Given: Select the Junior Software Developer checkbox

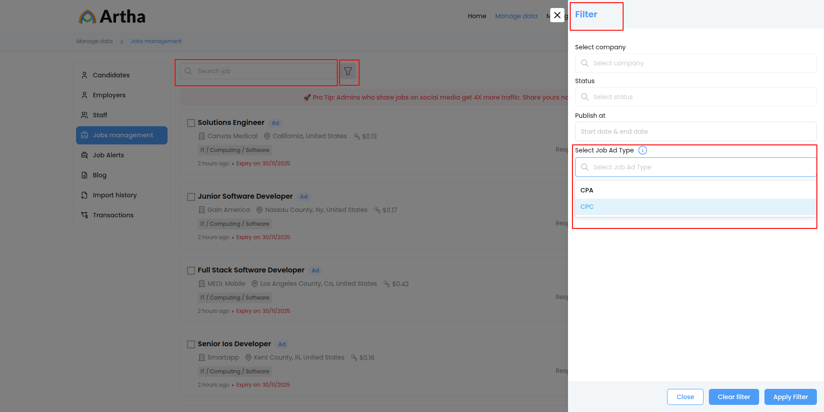Looking at the screenshot, I should [191, 197].
